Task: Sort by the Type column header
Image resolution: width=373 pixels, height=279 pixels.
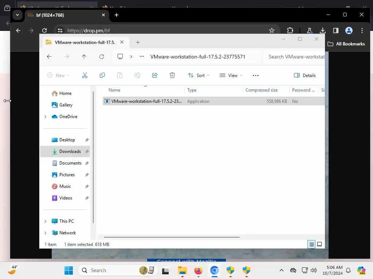Action: [x=192, y=90]
